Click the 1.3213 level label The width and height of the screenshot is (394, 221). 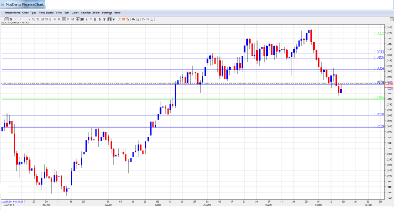[x=379, y=52]
